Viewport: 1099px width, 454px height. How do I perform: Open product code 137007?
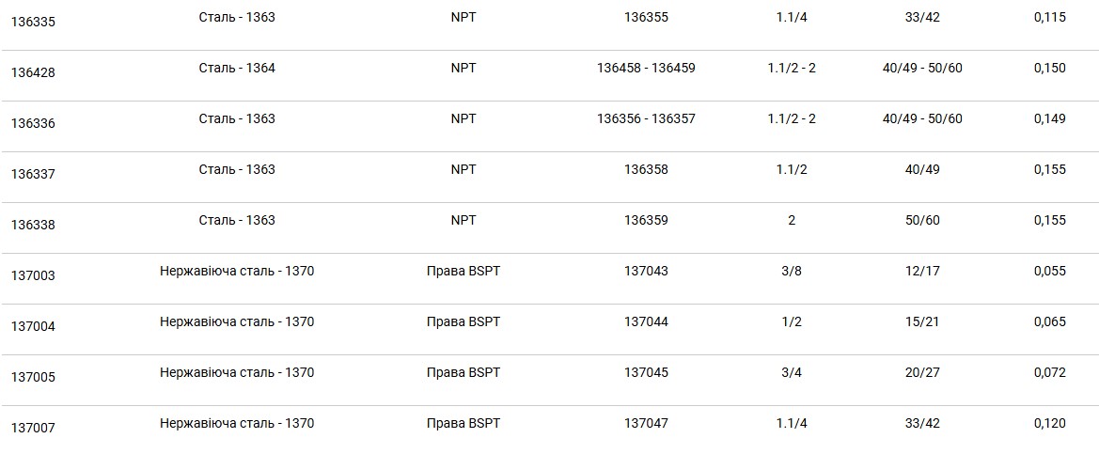[x=33, y=428]
